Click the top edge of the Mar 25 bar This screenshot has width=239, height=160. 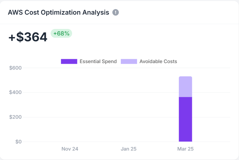(185, 77)
